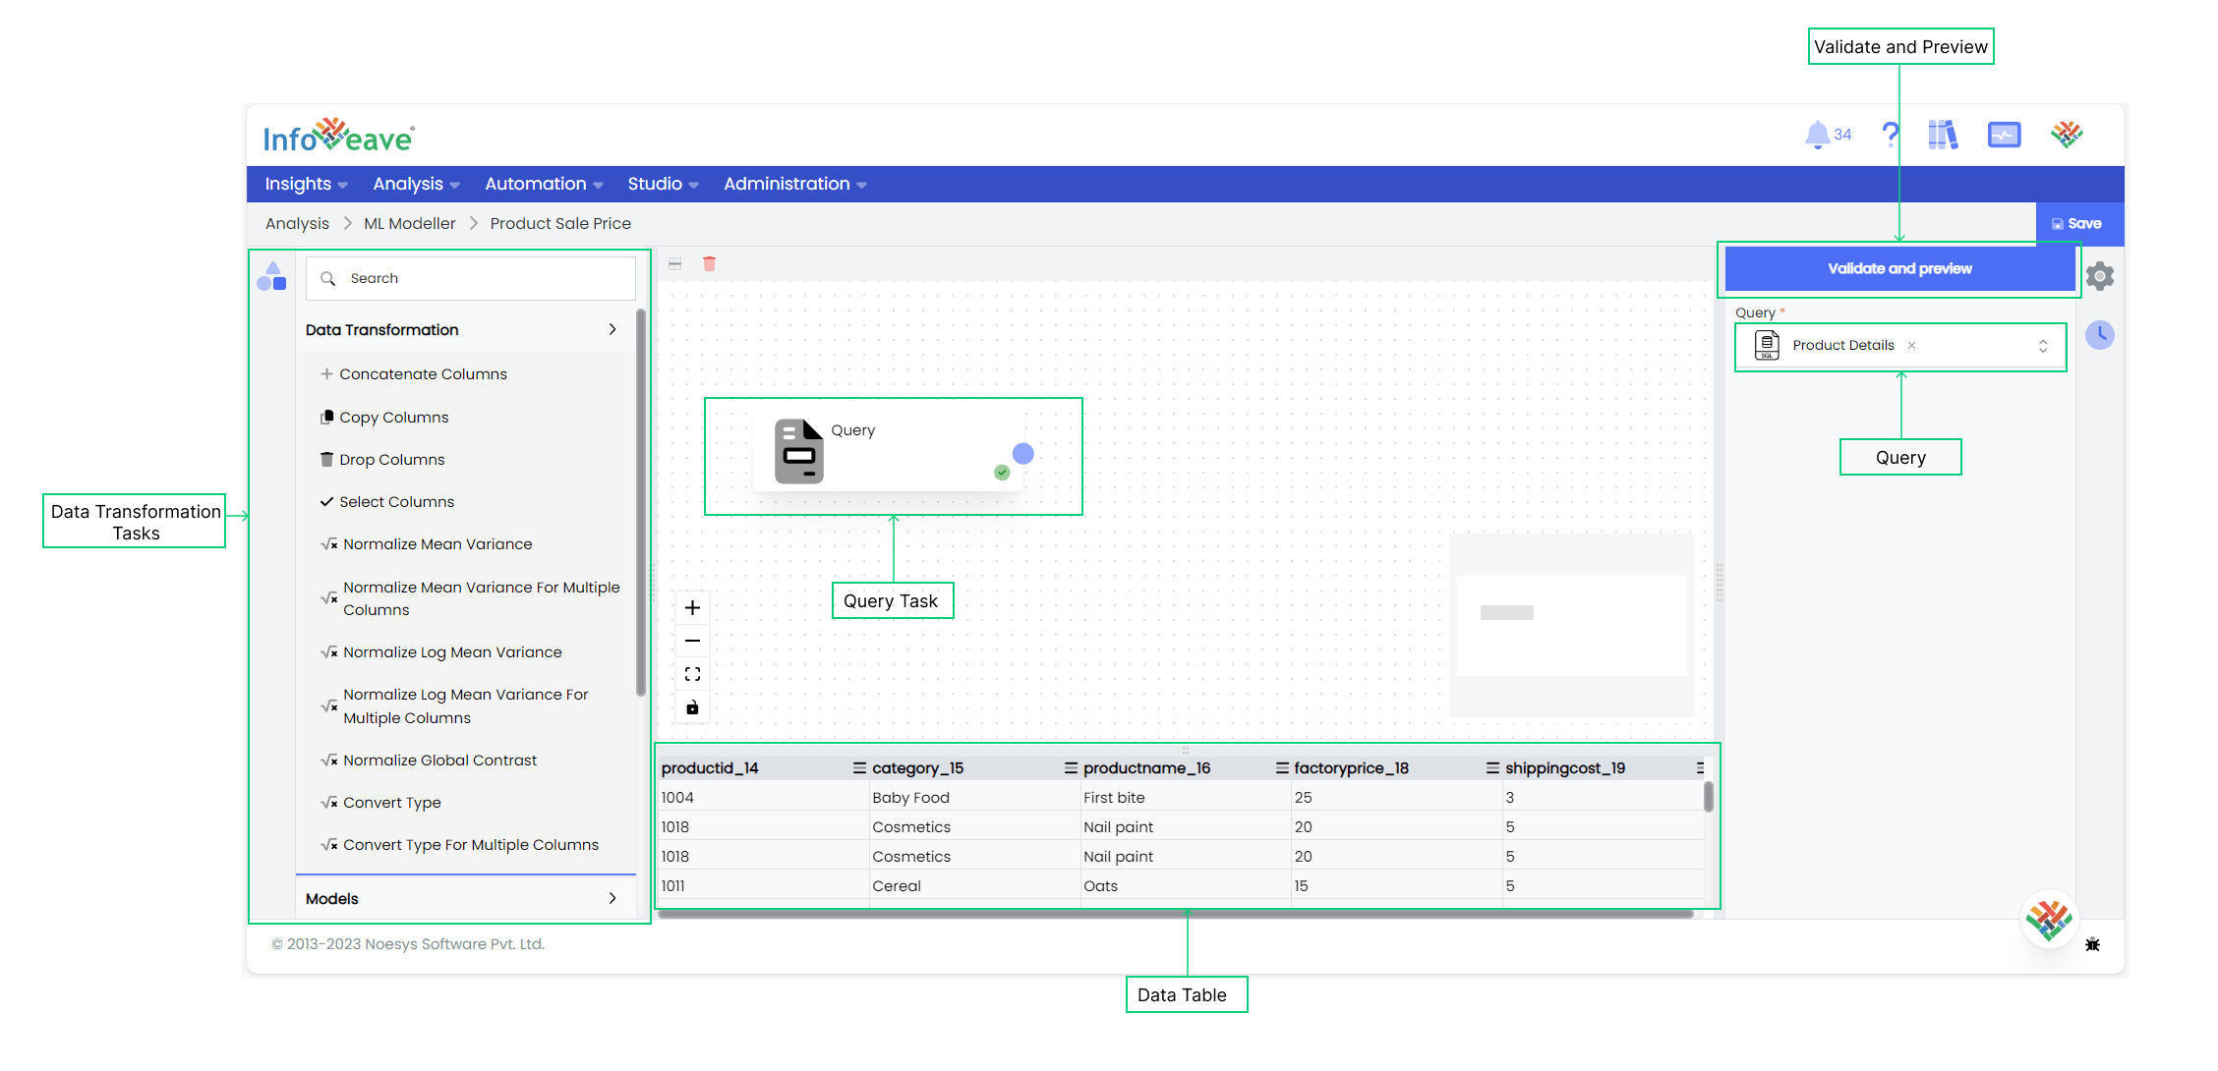Screen dimensions: 2218x1071
Task: Click the align icon beside the delete icon
Action: click(674, 263)
